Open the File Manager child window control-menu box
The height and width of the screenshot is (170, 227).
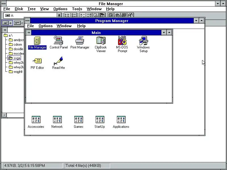click(5, 30)
